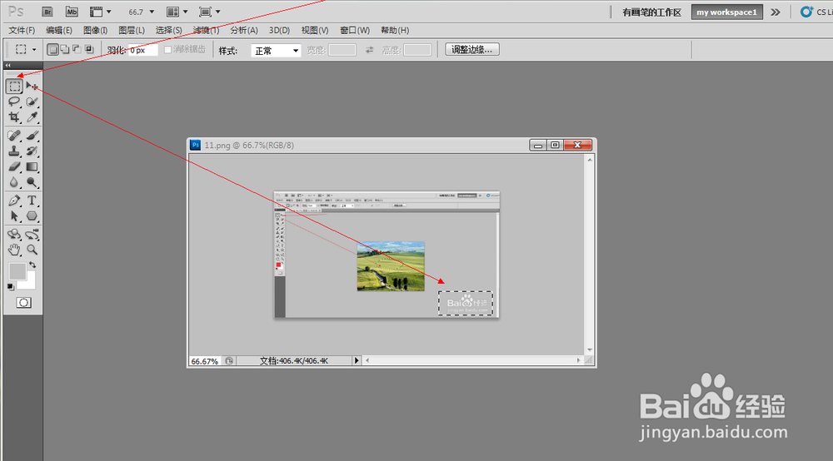Toggle the 消除锯齿 anti-alias checkbox
Image resolution: width=833 pixels, height=461 pixels.
pyautogui.click(x=167, y=49)
